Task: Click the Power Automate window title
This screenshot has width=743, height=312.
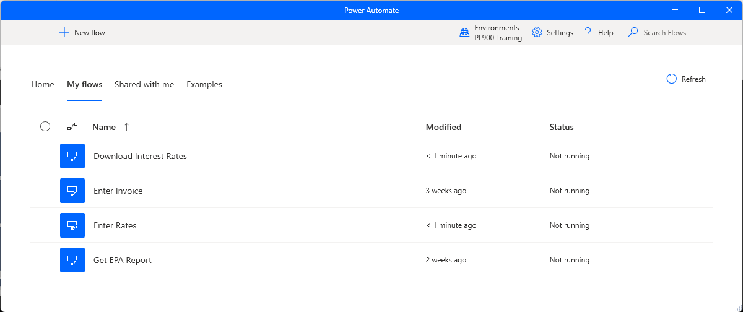Action: pos(371,11)
